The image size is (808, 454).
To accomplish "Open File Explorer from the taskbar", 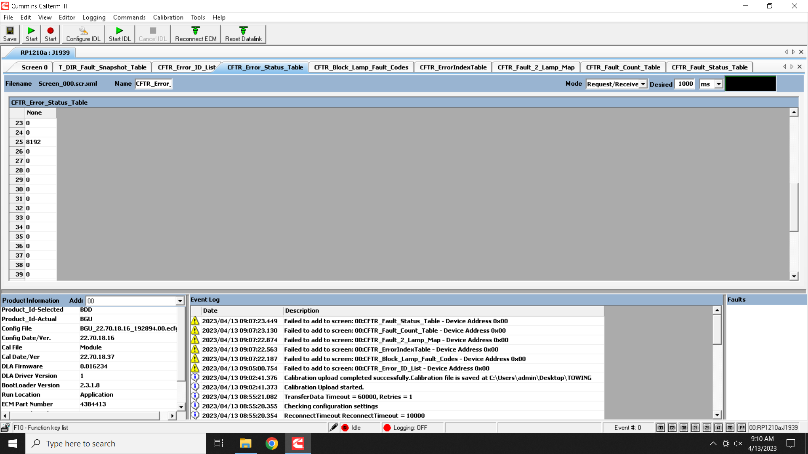I will pos(245,443).
